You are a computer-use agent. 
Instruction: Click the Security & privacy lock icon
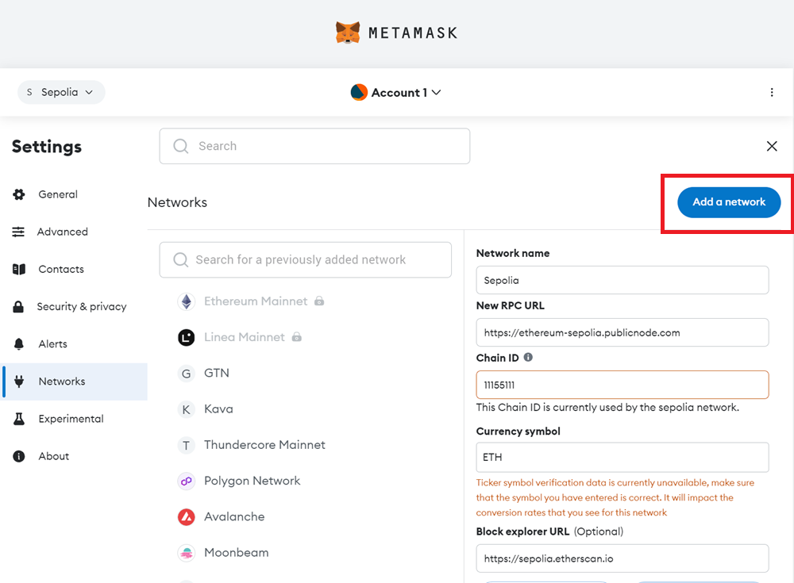(x=19, y=306)
